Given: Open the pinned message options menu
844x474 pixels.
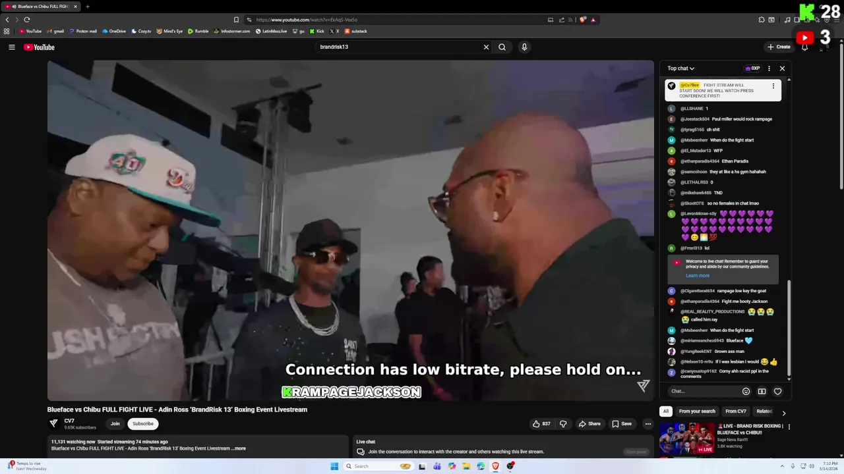Looking at the screenshot, I should 773,86.
